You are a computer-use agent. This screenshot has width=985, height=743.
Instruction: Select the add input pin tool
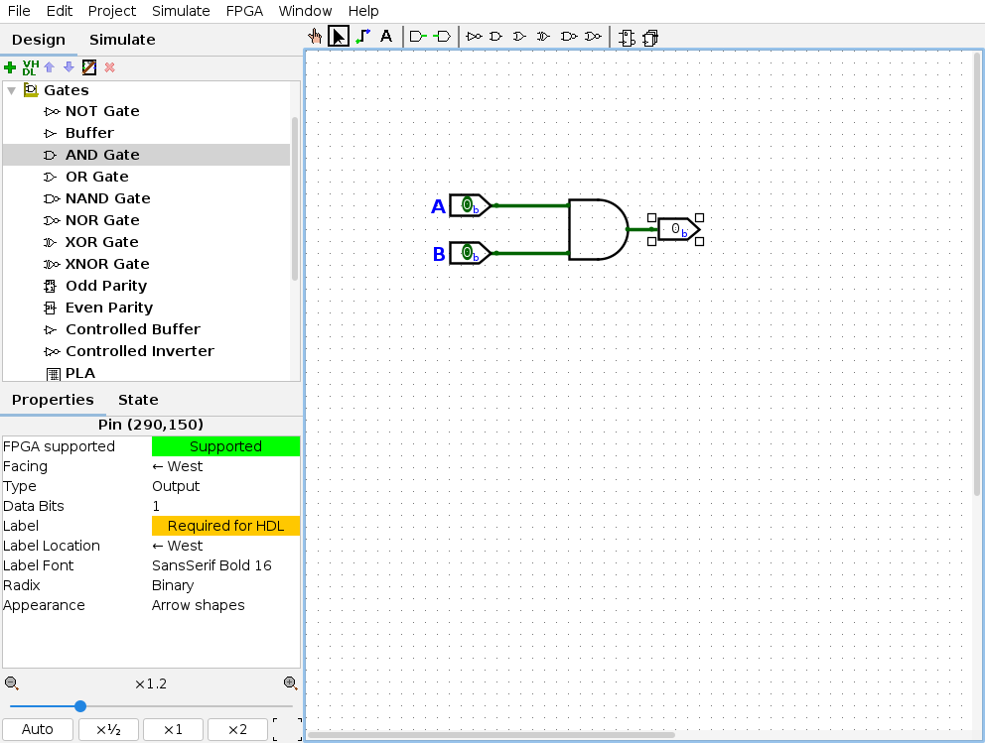(x=418, y=37)
